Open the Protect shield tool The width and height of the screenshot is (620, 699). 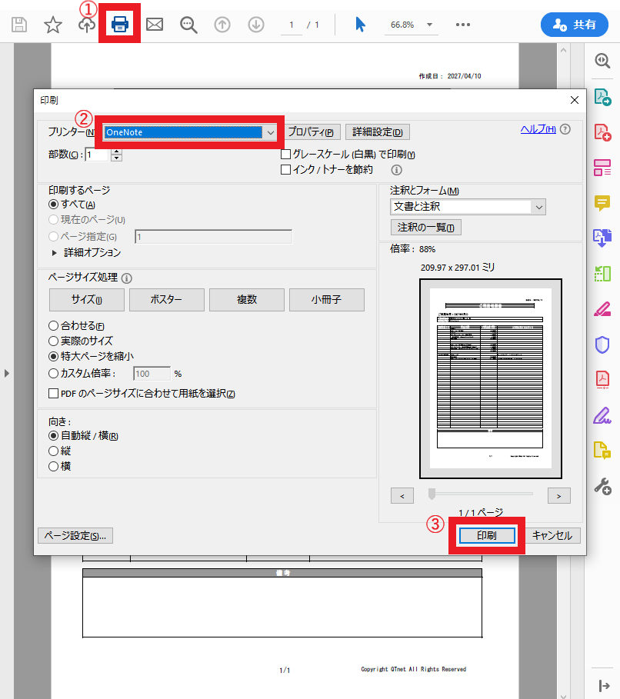point(602,345)
